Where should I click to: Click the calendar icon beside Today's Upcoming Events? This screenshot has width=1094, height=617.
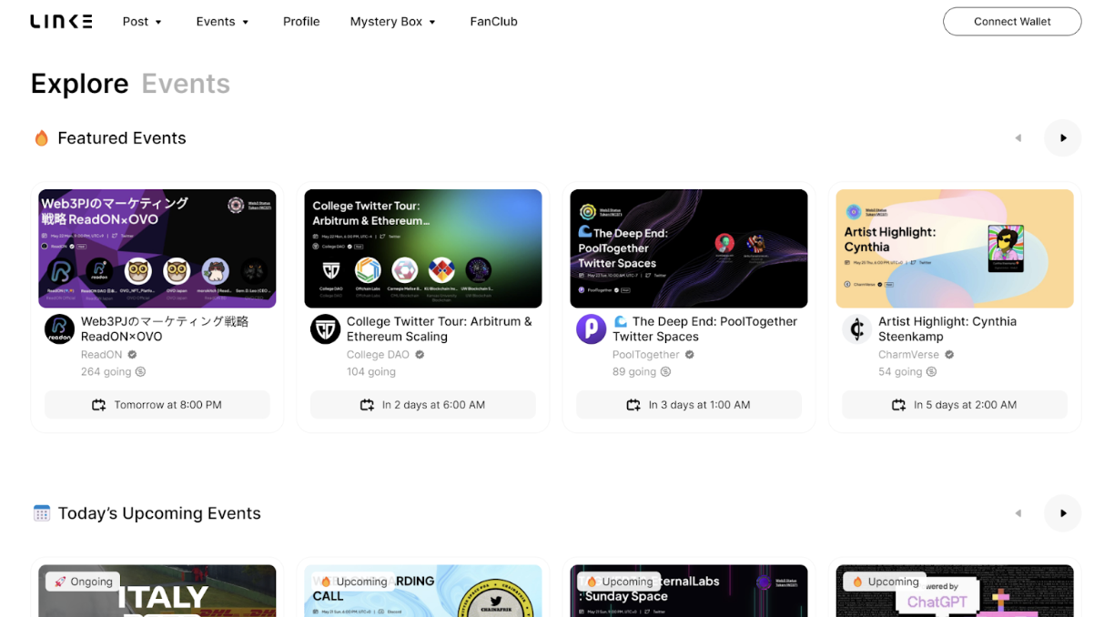(41, 513)
